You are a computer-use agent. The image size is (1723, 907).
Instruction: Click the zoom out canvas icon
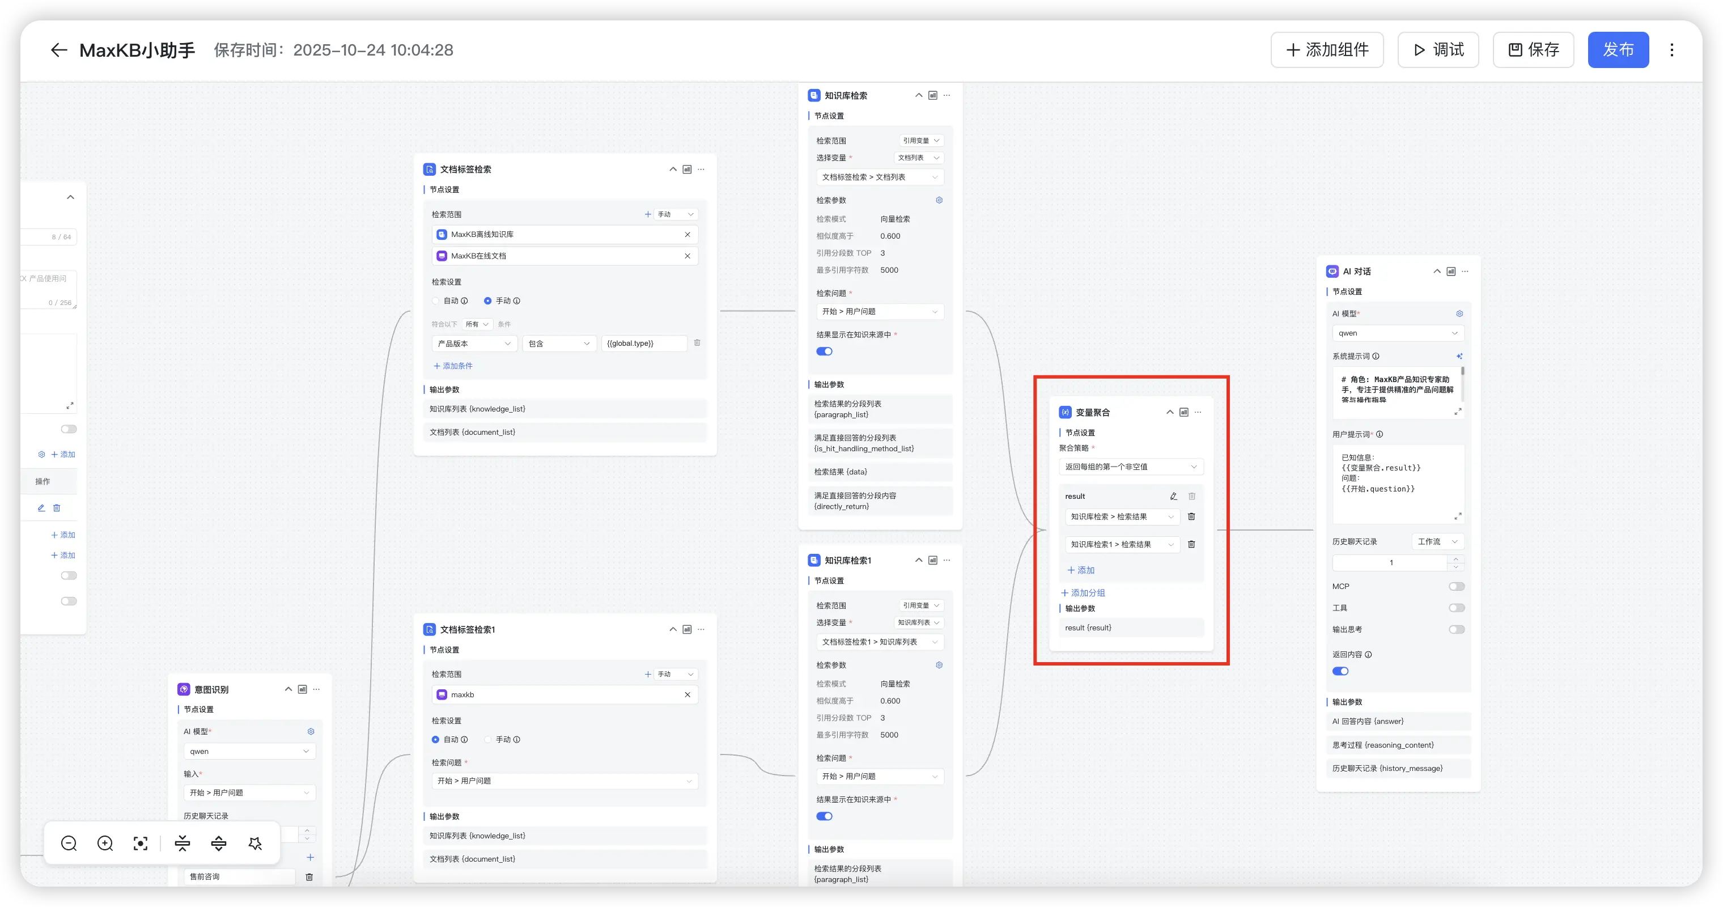(69, 844)
